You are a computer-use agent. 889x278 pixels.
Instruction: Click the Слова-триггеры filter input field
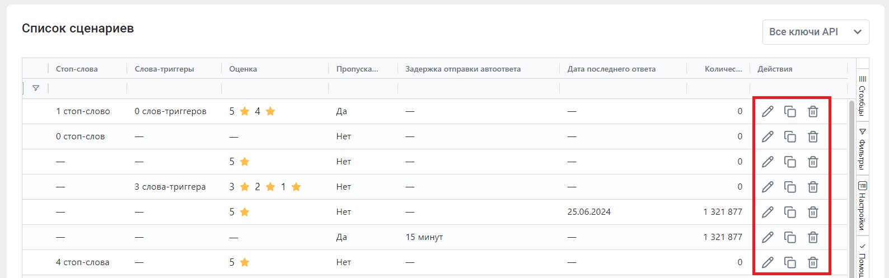coord(174,88)
